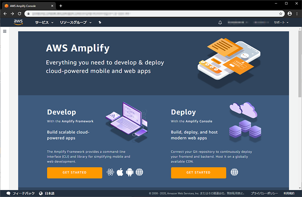Click GET STARTED under Deploy
Viewport: 302px width, 197px height.
coord(199,173)
